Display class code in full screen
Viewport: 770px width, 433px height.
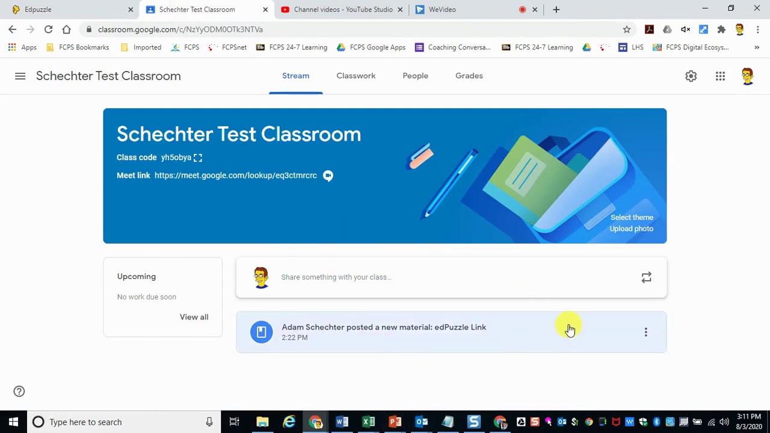click(x=198, y=158)
